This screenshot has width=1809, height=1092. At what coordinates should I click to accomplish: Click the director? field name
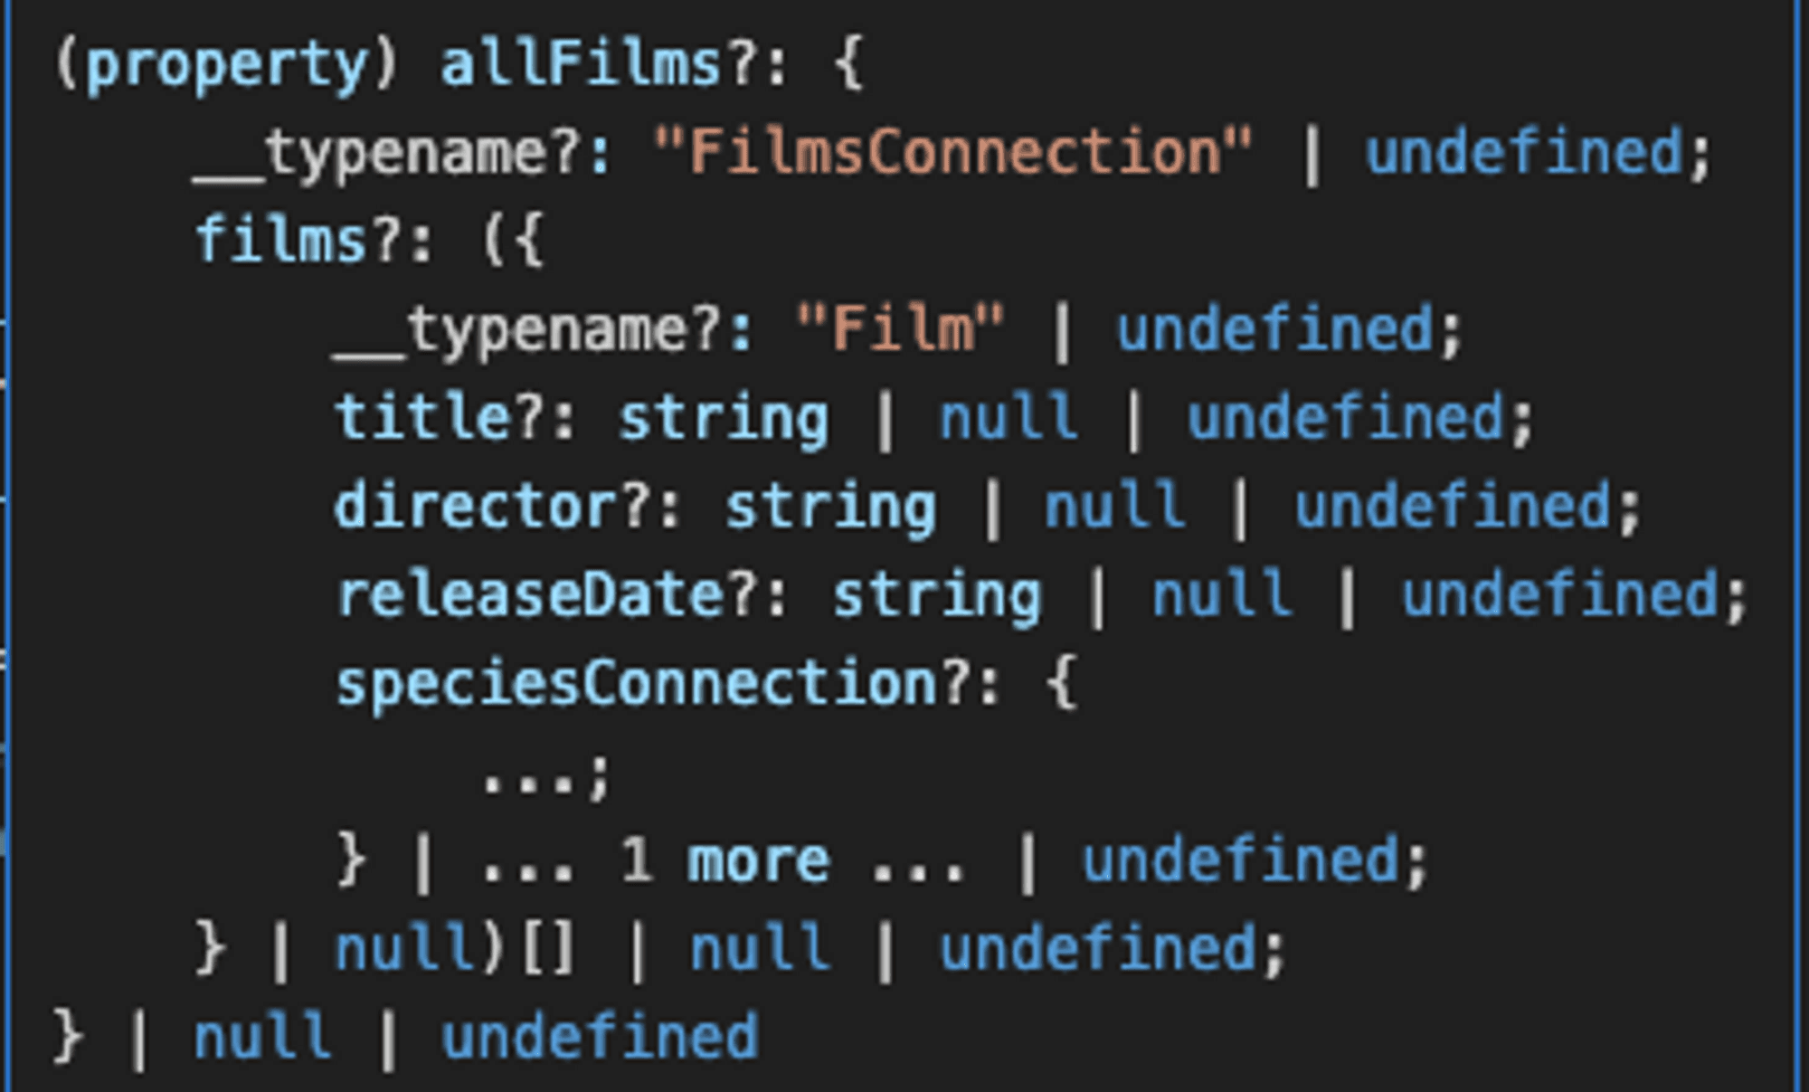tap(477, 507)
